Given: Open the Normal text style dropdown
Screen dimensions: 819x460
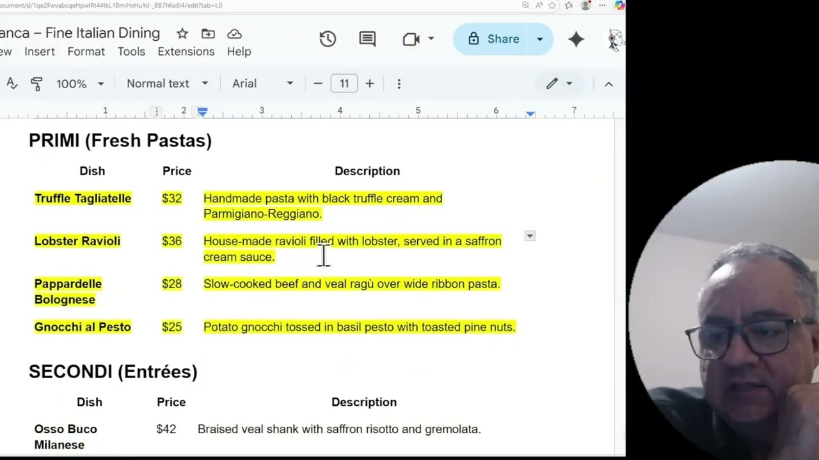Looking at the screenshot, I should click(167, 84).
